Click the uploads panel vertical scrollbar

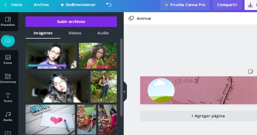point(121,77)
